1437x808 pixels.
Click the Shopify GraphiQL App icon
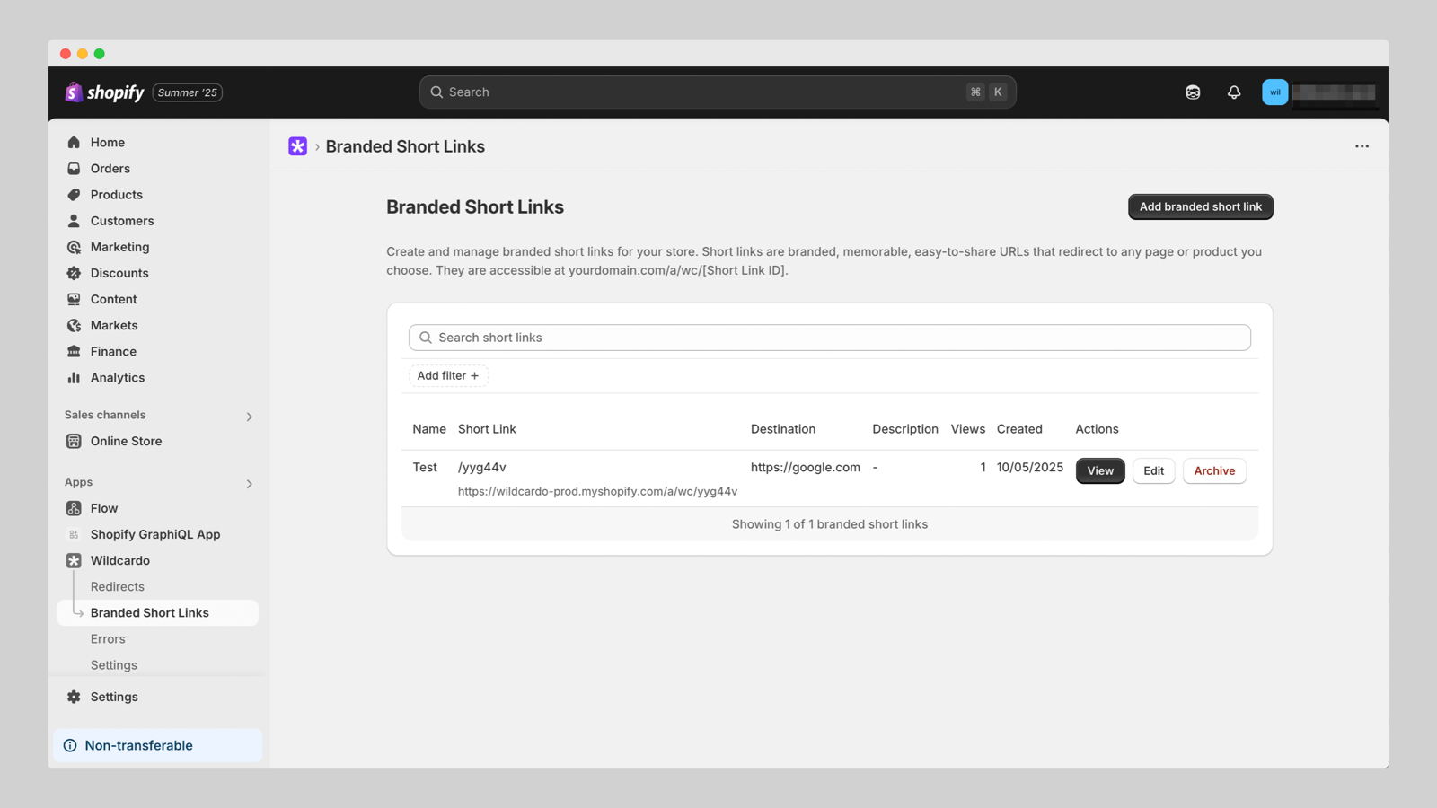click(74, 534)
